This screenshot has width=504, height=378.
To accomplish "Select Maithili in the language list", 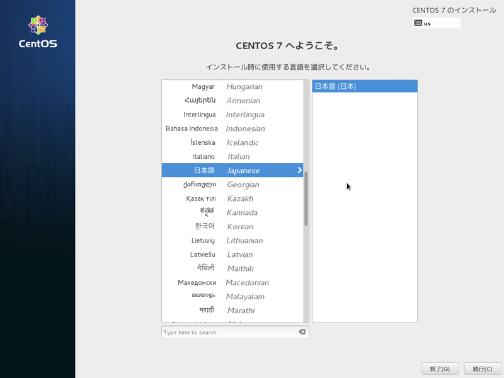I will pyautogui.click(x=232, y=268).
